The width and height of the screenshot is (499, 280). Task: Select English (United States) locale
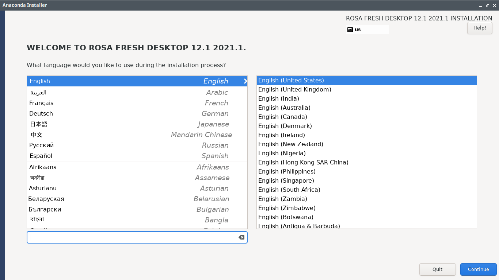pos(367,80)
